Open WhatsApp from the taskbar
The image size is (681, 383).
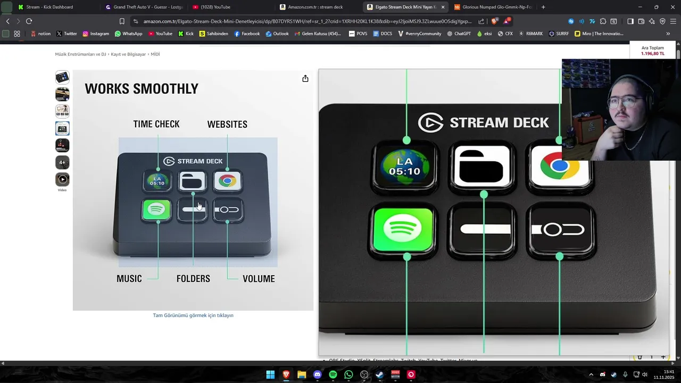[x=348, y=374]
